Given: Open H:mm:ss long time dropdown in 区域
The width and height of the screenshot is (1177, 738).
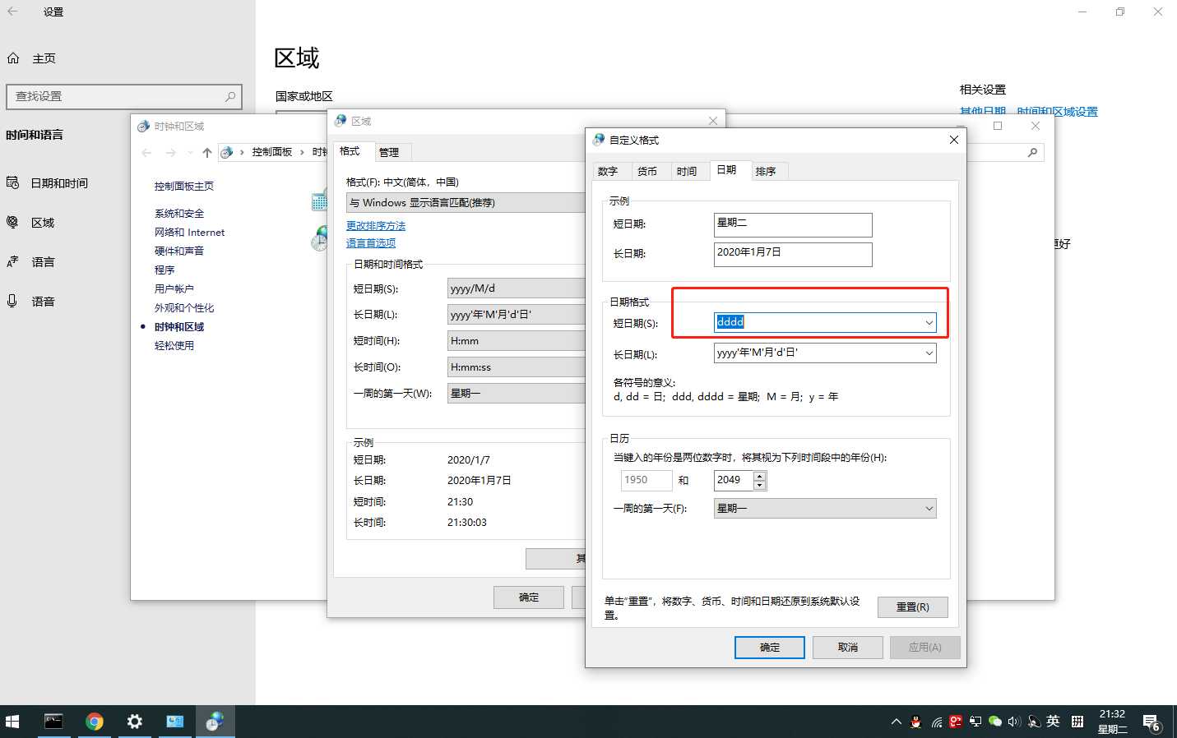Looking at the screenshot, I should point(516,367).
